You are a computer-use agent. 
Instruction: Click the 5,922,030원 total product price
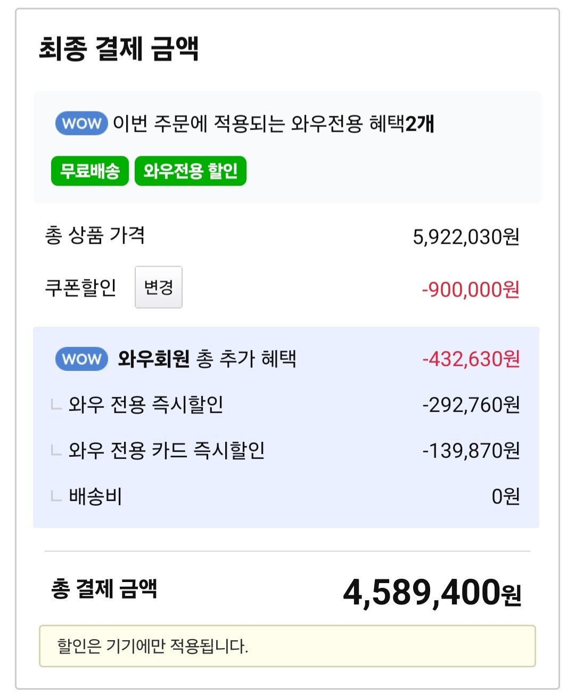point(466,237)
